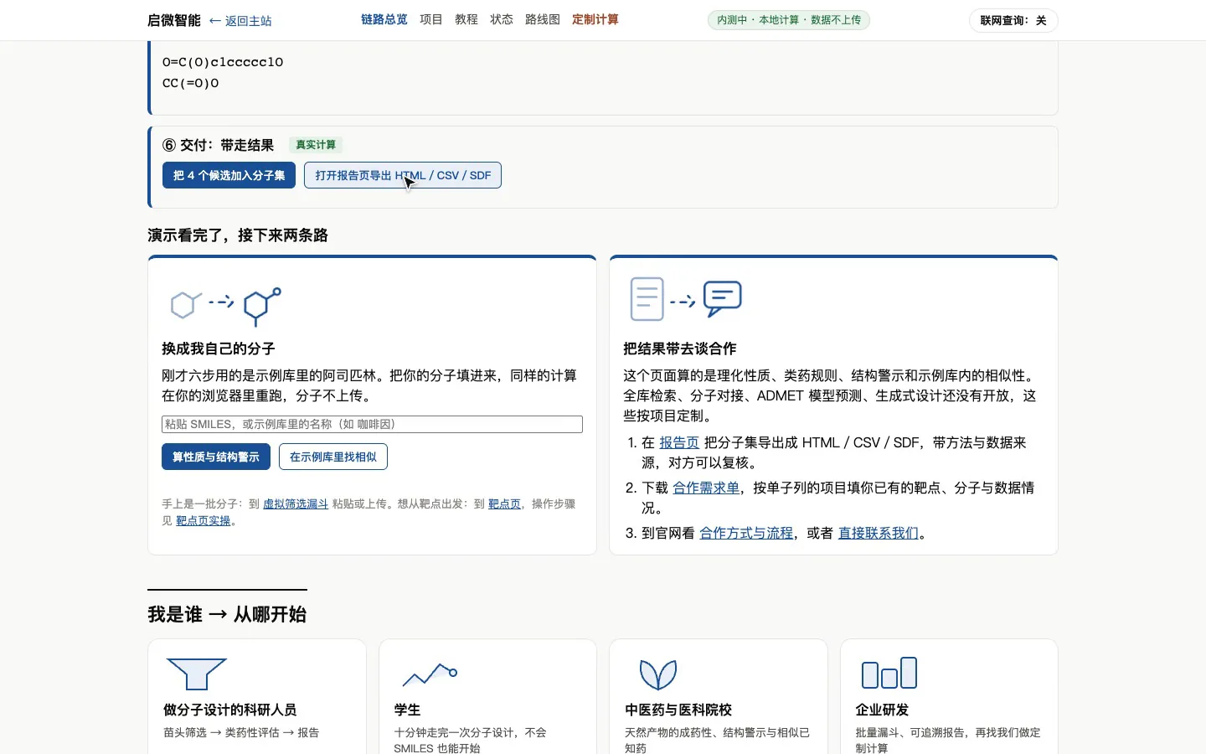This screenshot has height=754, width=1206.
Task: Click 把 4 个候选加入分子集 button
Action: pyautogui.click(x=229, y=175)
